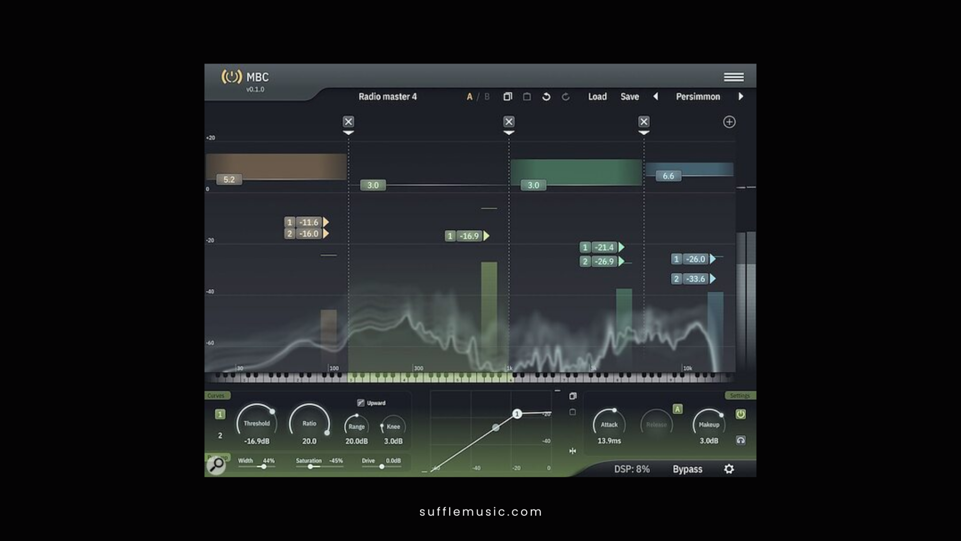This screenshot has height=541, width=961.
Task: Click the Load preset button
Action: (597, 96)
